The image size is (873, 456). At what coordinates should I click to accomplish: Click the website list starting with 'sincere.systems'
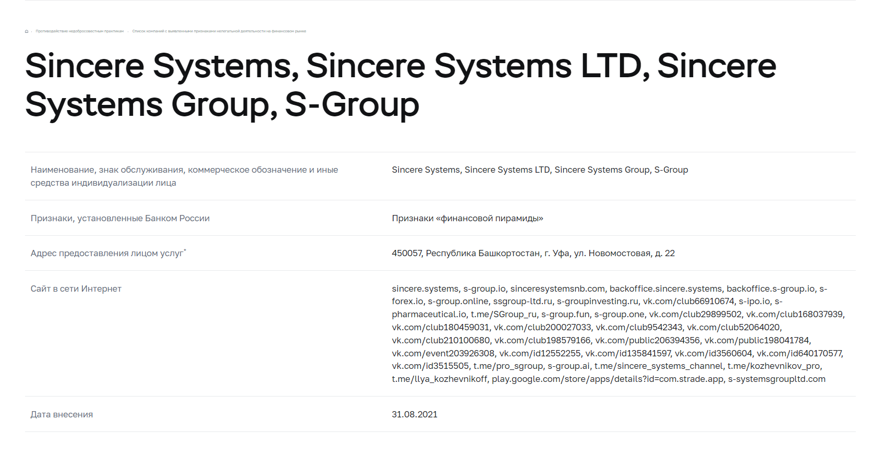pyautogui.click(x=618, y=334)
